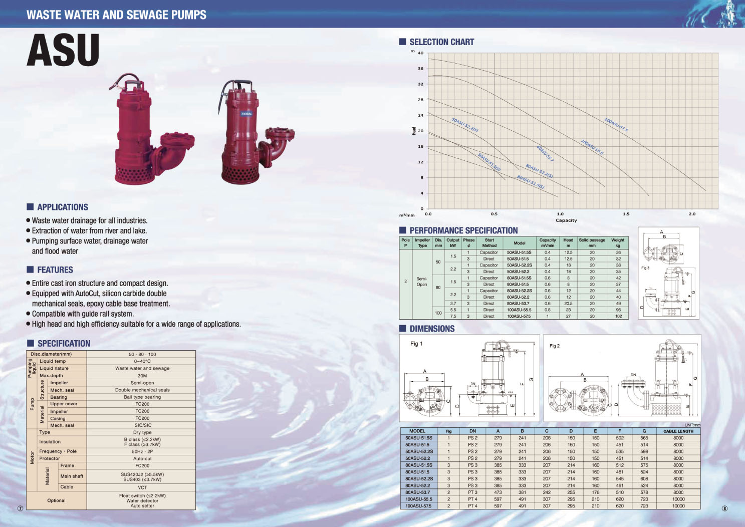Click "Extraction of water from river and lake."
Image resolution: width=745 pixels, height=527 pixels.
(89, 230)
